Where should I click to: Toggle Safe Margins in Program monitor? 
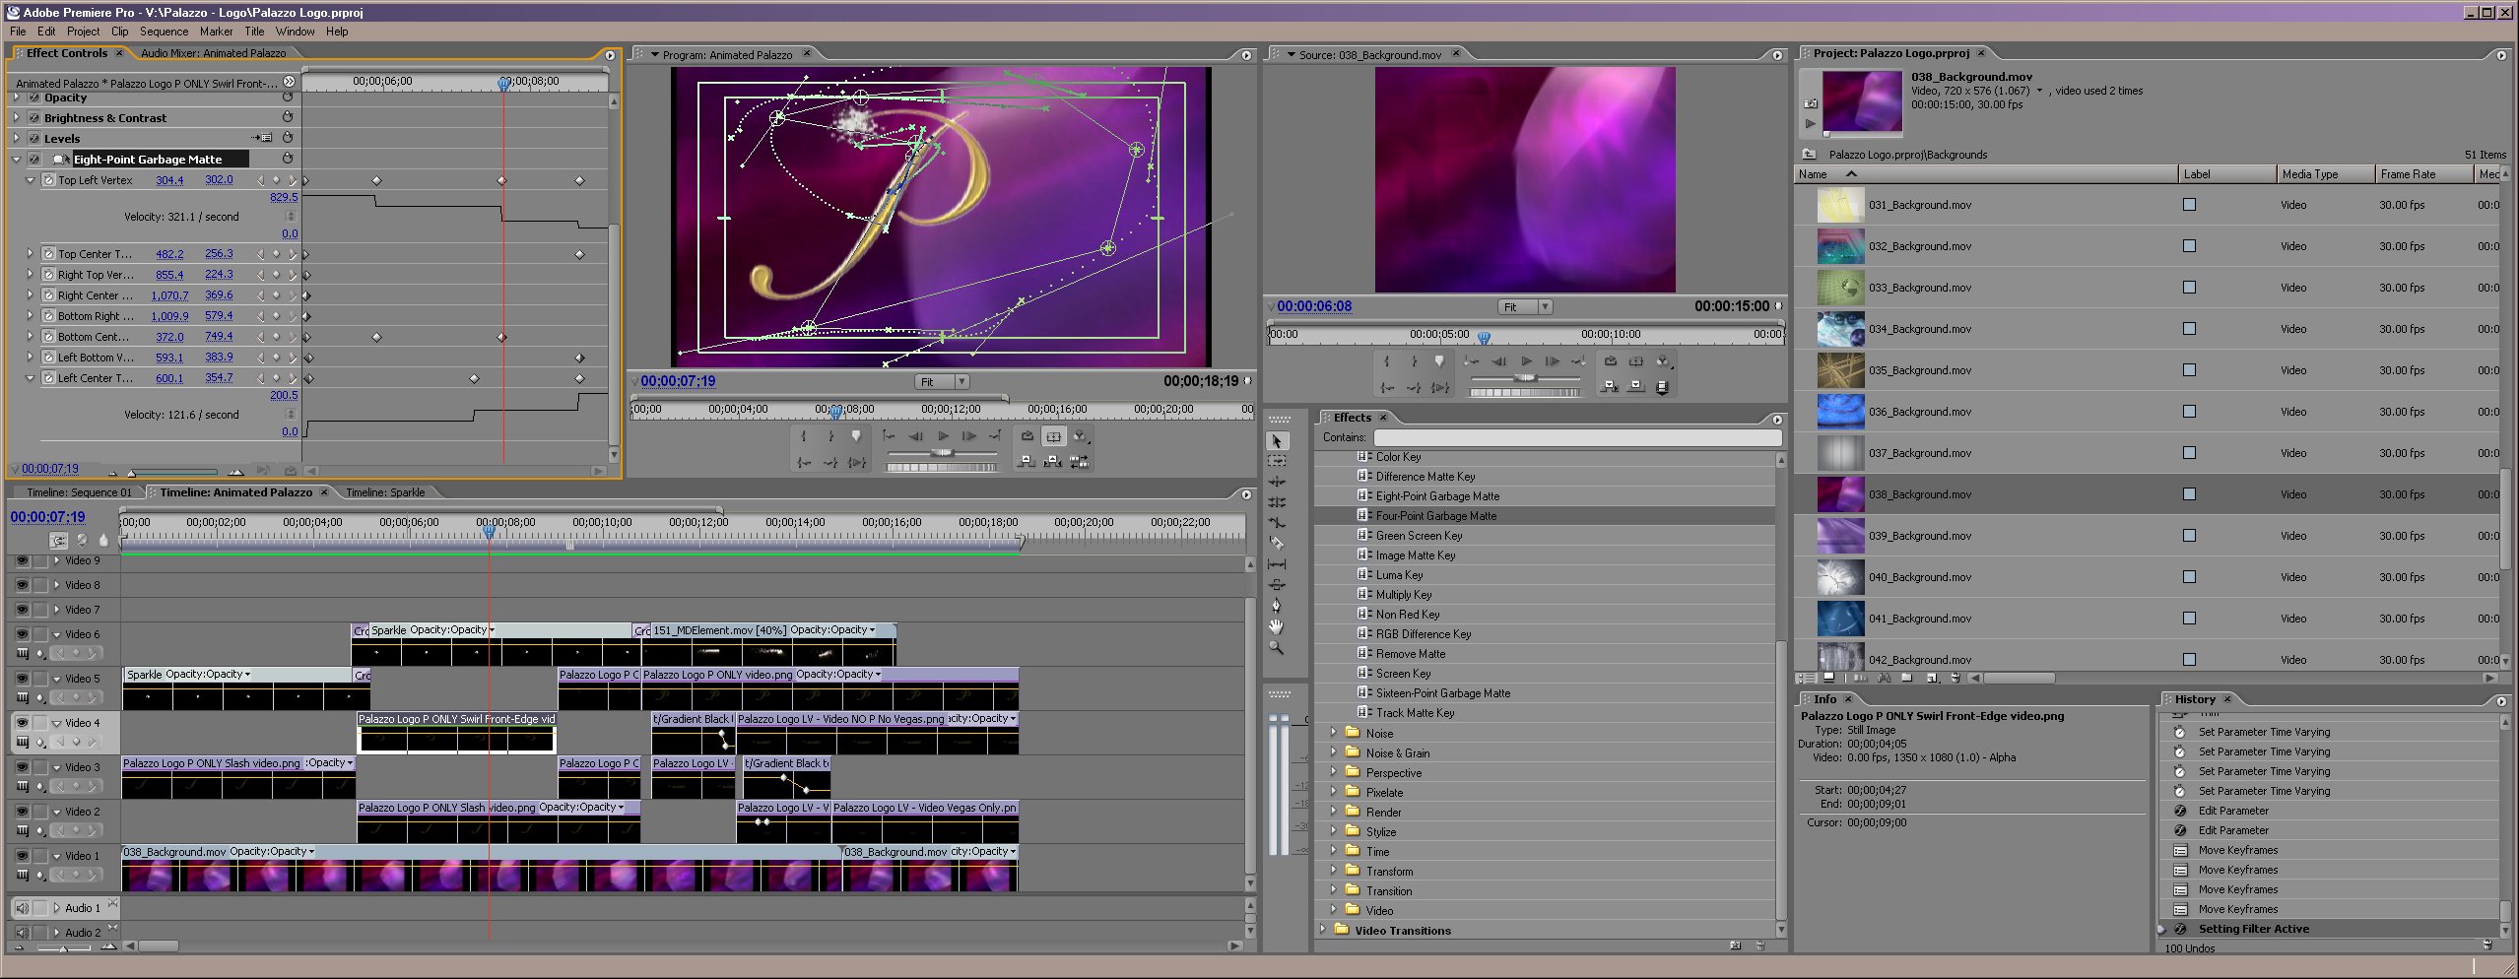click(x=1054, y=436)
